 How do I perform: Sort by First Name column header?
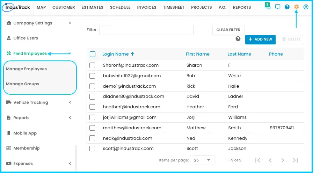[x=198, y=54]
